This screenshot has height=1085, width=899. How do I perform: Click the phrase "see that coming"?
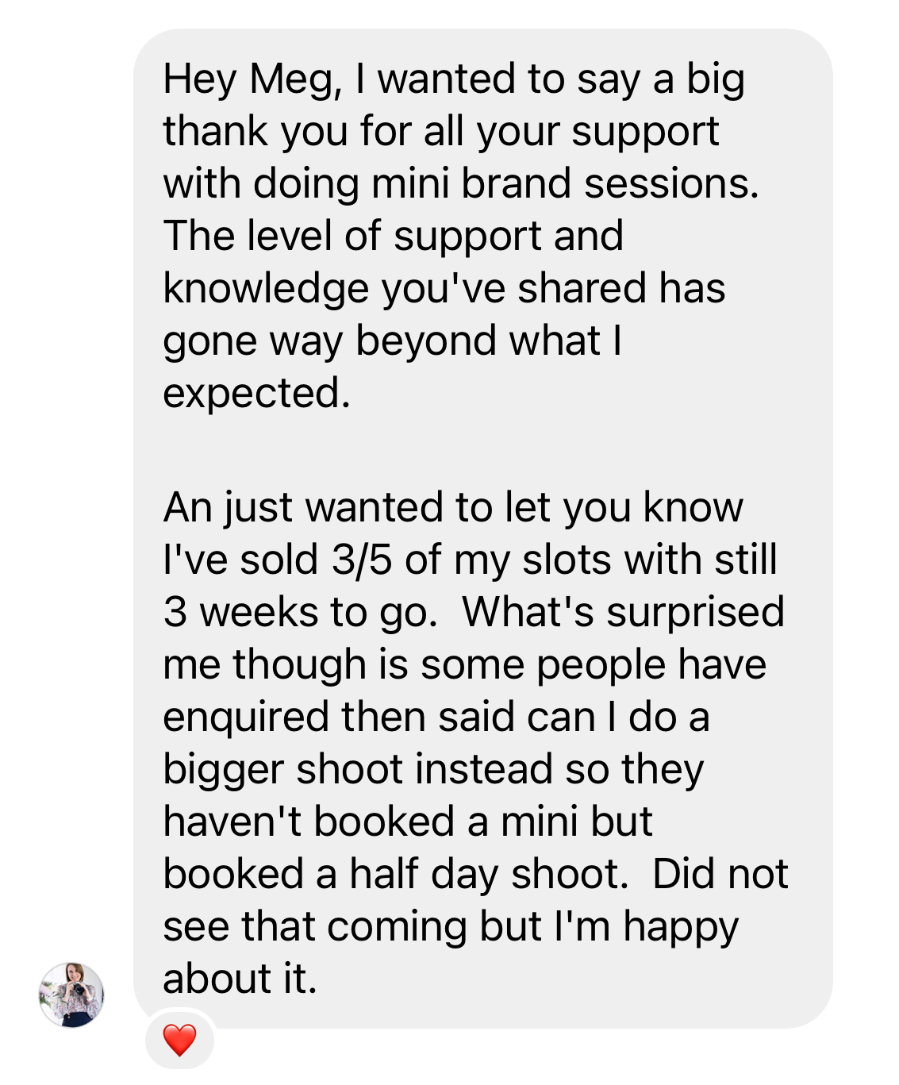(314, 926)
